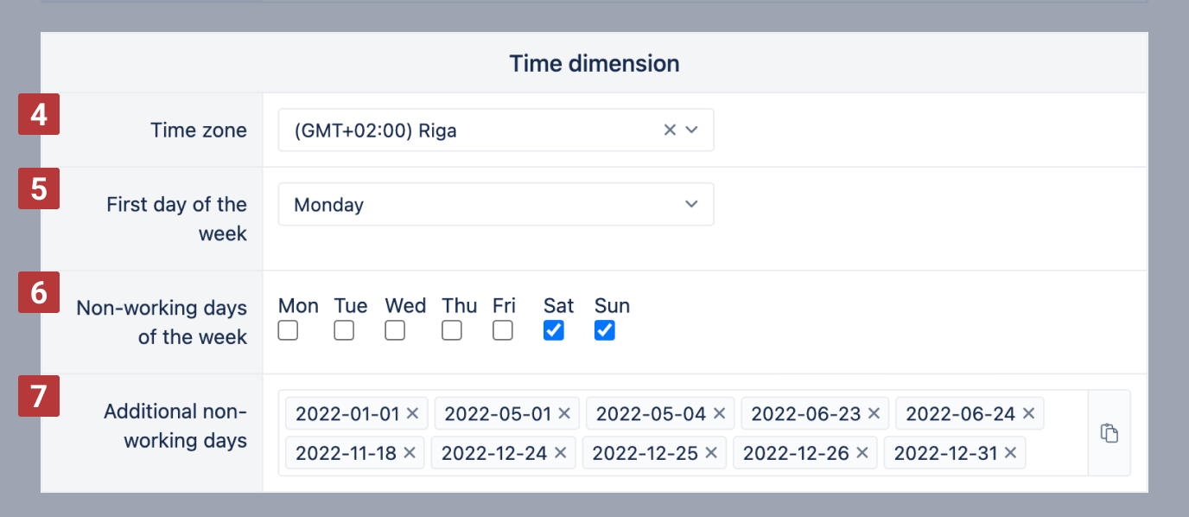The image size is (1189, 517).
Task: Enable the Fri non-working day checkbox
Action: [503, 330]
